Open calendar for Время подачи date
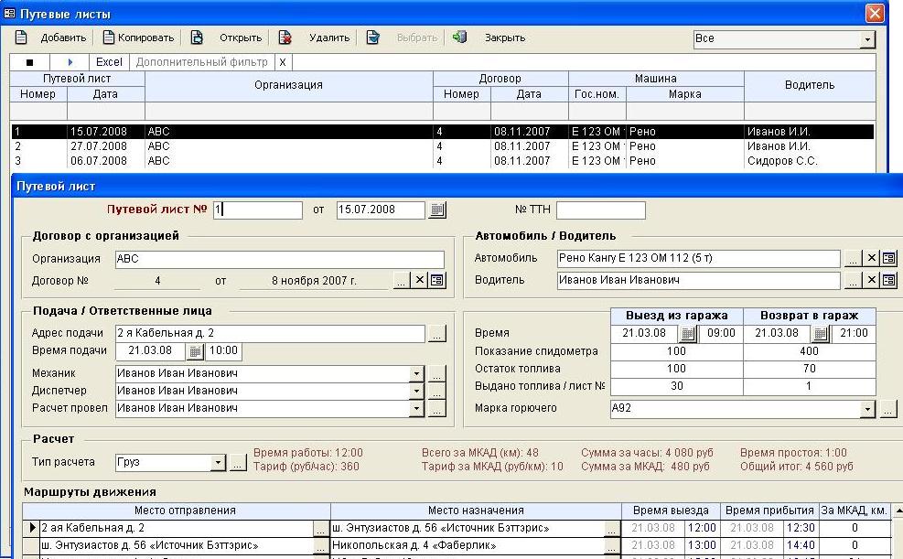The width and height of the screenshot is (903, 559). click(195, 350)
